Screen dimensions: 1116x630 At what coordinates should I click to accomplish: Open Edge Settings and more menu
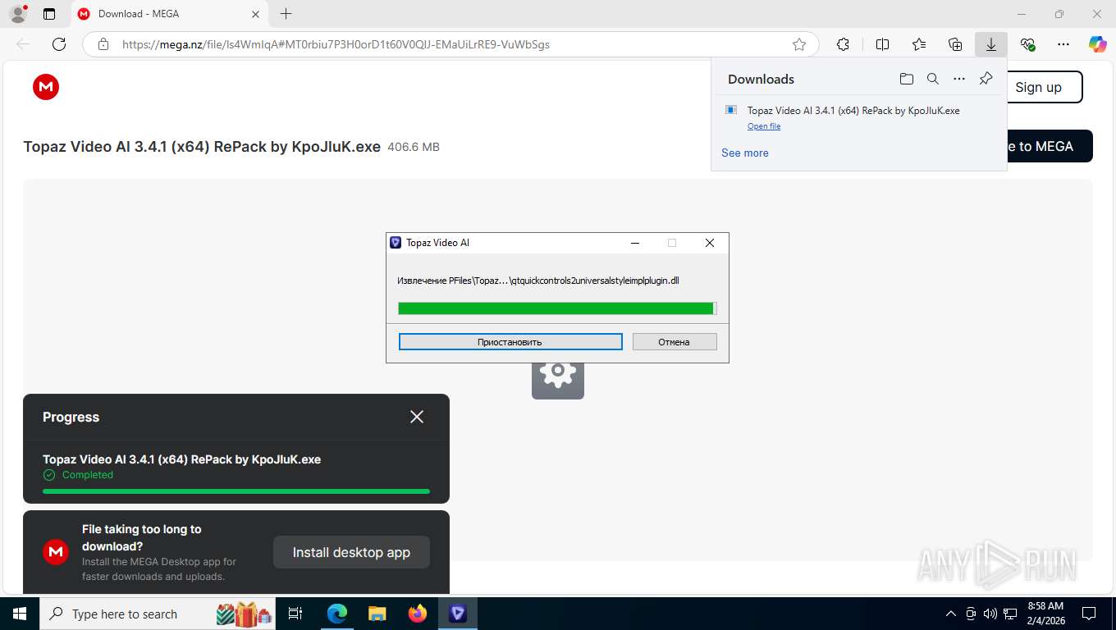pyautogui.click(x=1063, y=44)
